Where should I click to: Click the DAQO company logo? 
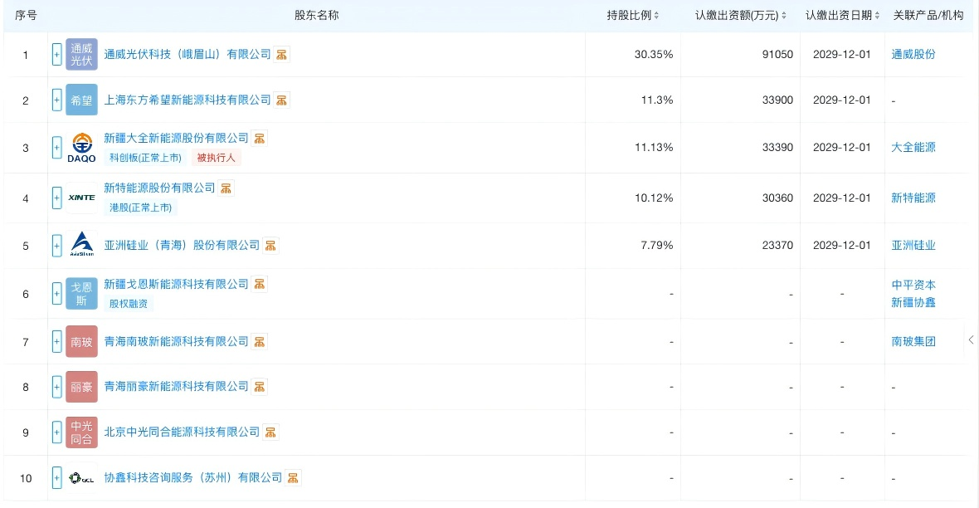coord(81,148)
